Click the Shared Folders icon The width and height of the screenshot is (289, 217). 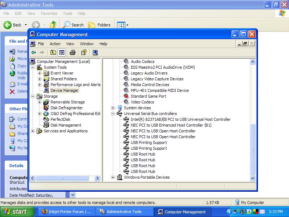(46, 79)
